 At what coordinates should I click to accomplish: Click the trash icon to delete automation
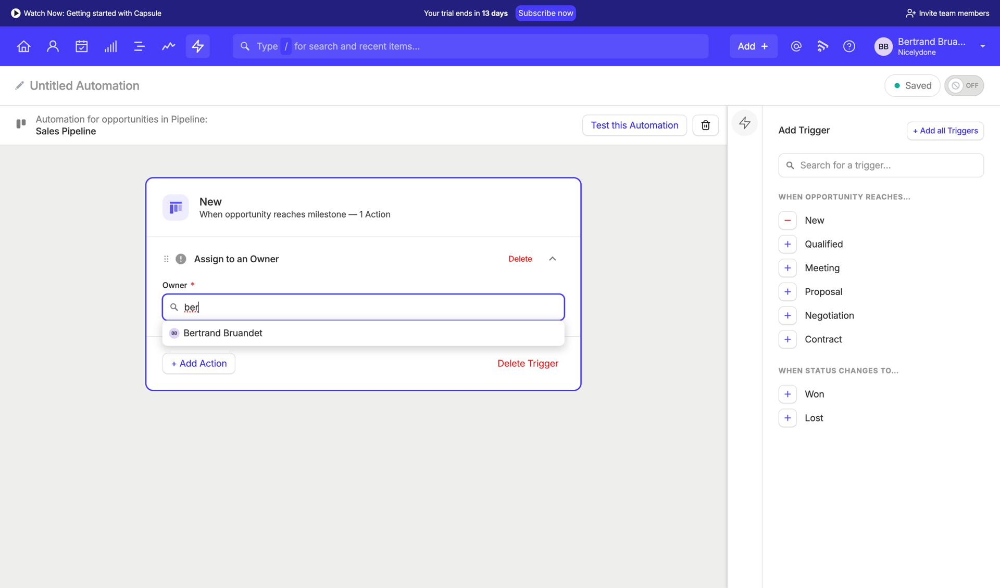705,125
